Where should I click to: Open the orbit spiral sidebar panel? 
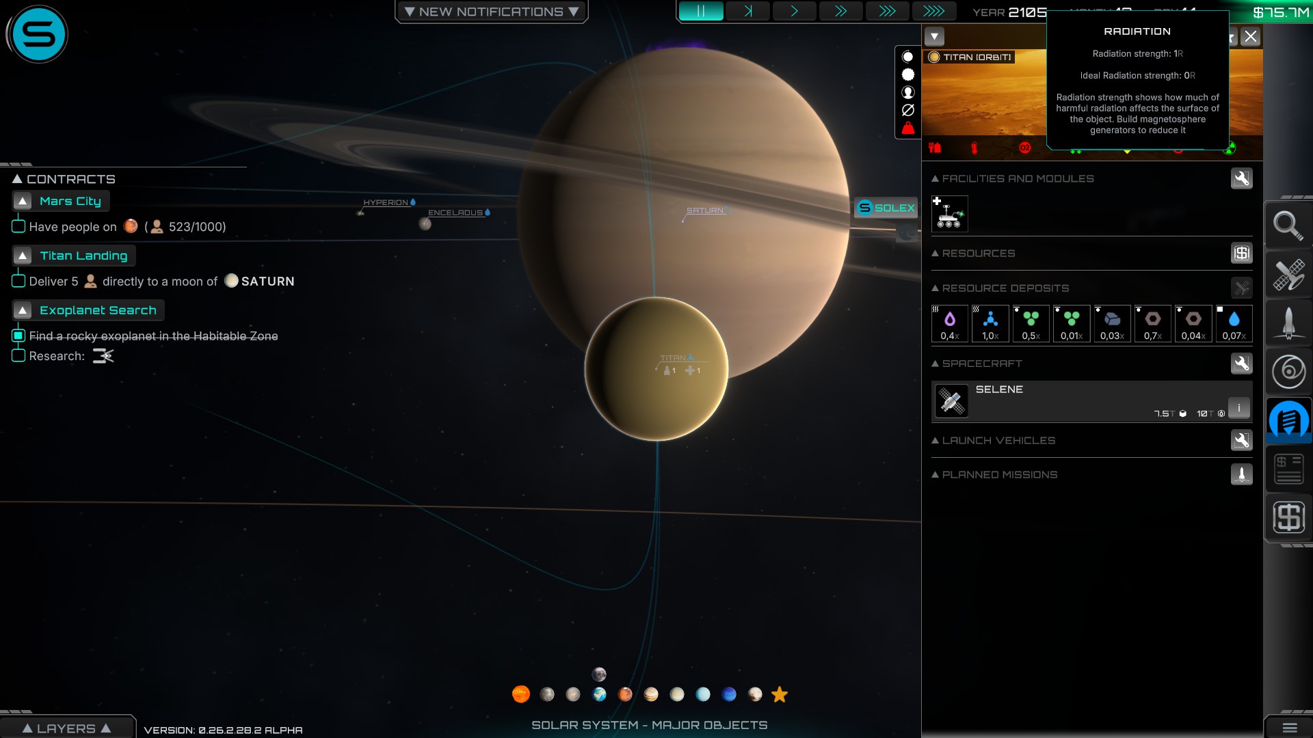pyautogui.click(x=1288, y=372)
